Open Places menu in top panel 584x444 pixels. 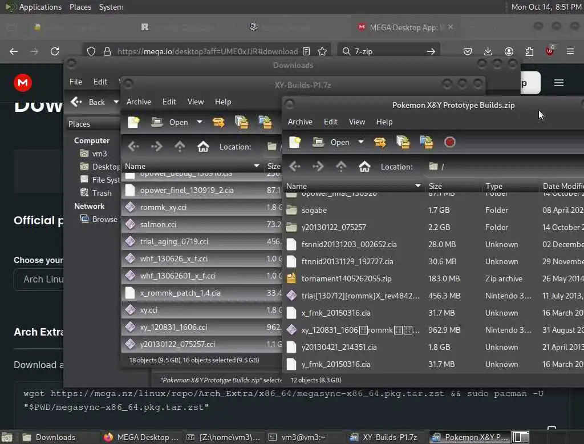click(80, 7)
